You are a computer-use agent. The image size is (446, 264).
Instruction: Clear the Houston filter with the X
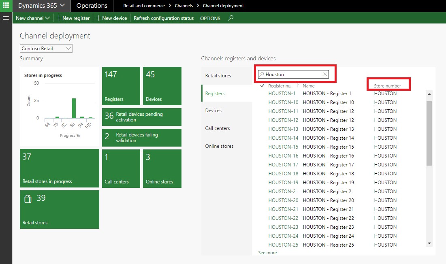(325, 75)
